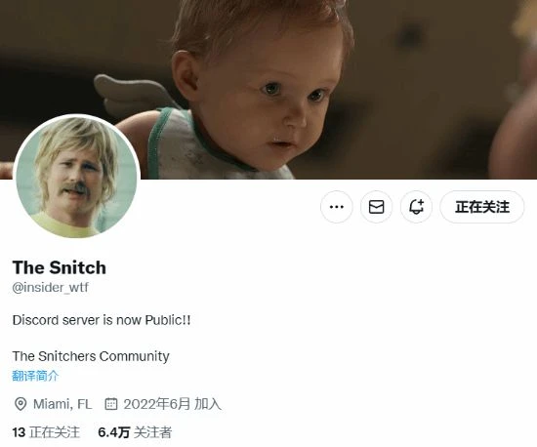Click the 关注者 followers label
This screenshot has height=447, width=537.
point(152,432)
